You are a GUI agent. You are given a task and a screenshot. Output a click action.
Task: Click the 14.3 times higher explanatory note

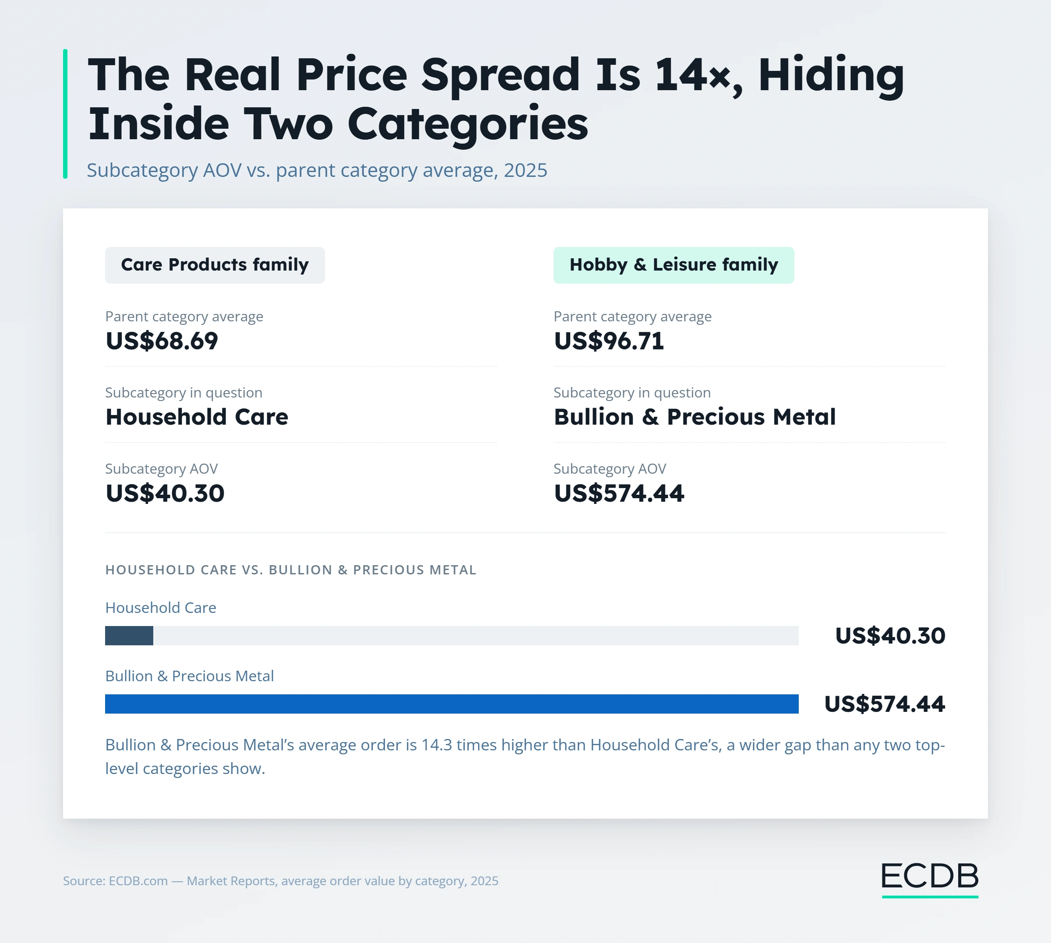(525, 757)
